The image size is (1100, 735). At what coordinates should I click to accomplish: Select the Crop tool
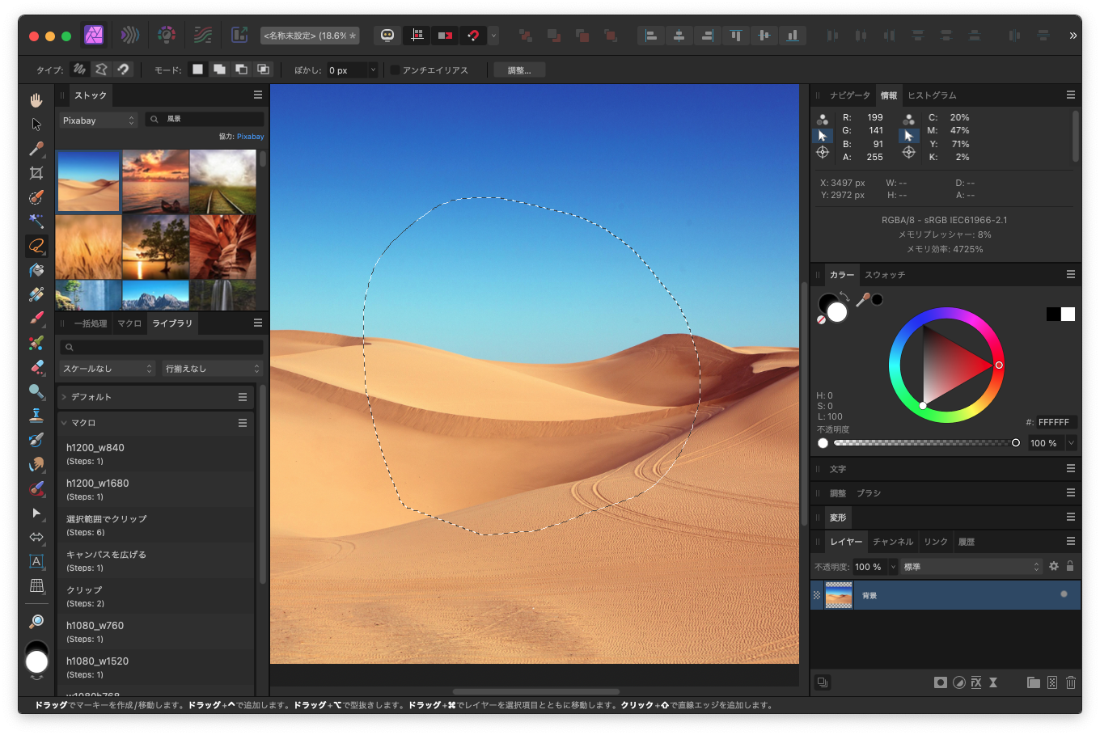pyautogui.click(x=36, y=173)
